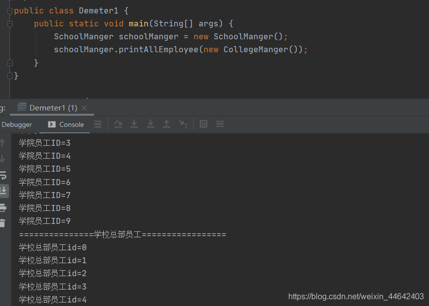Viewport: 429px width, 306px height.
Task: Open the Evaluate Expression calculator icon
Action: (x=204, y=124)
